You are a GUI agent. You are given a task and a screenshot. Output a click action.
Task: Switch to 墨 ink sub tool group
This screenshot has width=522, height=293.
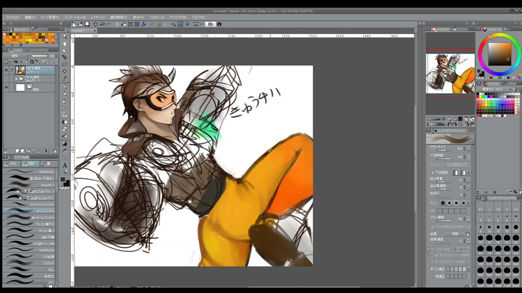(x=48, y=164)
